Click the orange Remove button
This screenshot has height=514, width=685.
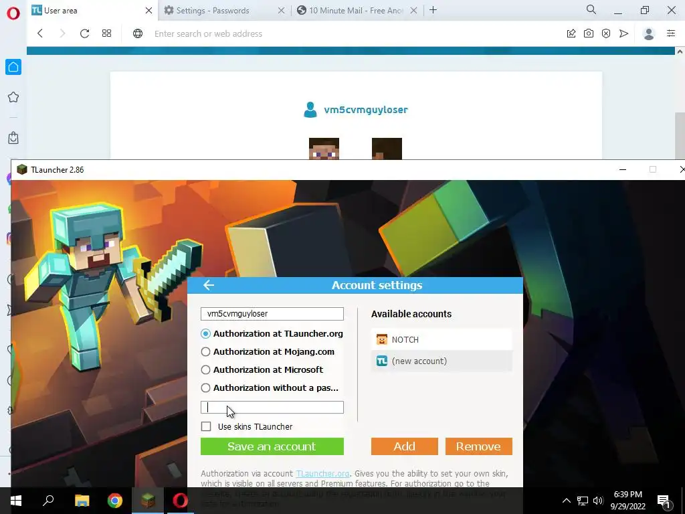pyautogui.click(x=479, y=446)
